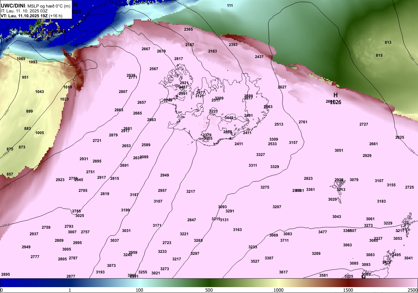This screenshot has width=418, height=293.
Task: Click the height value 2513
Action: (279, 124)
